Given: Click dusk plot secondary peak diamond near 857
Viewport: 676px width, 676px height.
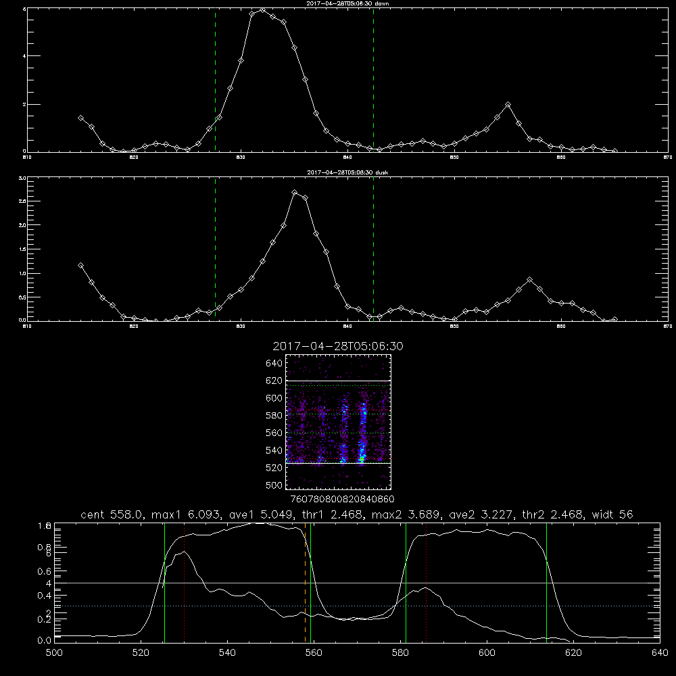Looking at the screenshot, I should tap(530, 280).
